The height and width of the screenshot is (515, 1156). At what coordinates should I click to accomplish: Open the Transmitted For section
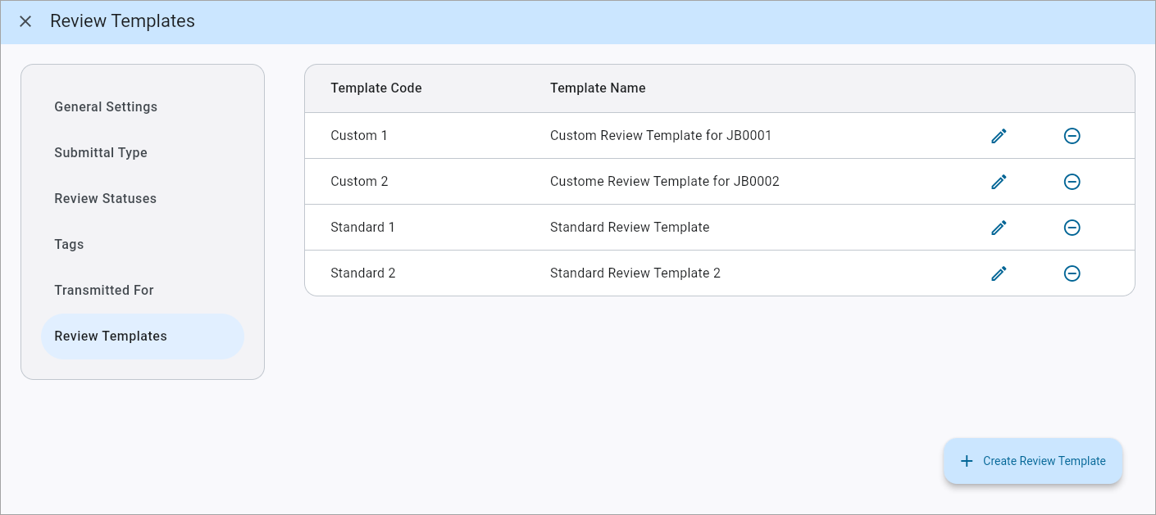(x=104, y=290)
